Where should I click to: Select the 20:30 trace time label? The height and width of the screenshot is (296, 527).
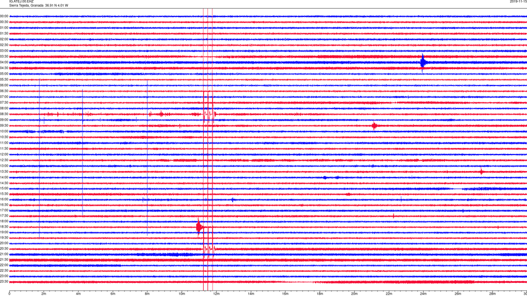point(4,249)
